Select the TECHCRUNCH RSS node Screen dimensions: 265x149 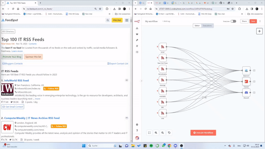coord(162,69)
